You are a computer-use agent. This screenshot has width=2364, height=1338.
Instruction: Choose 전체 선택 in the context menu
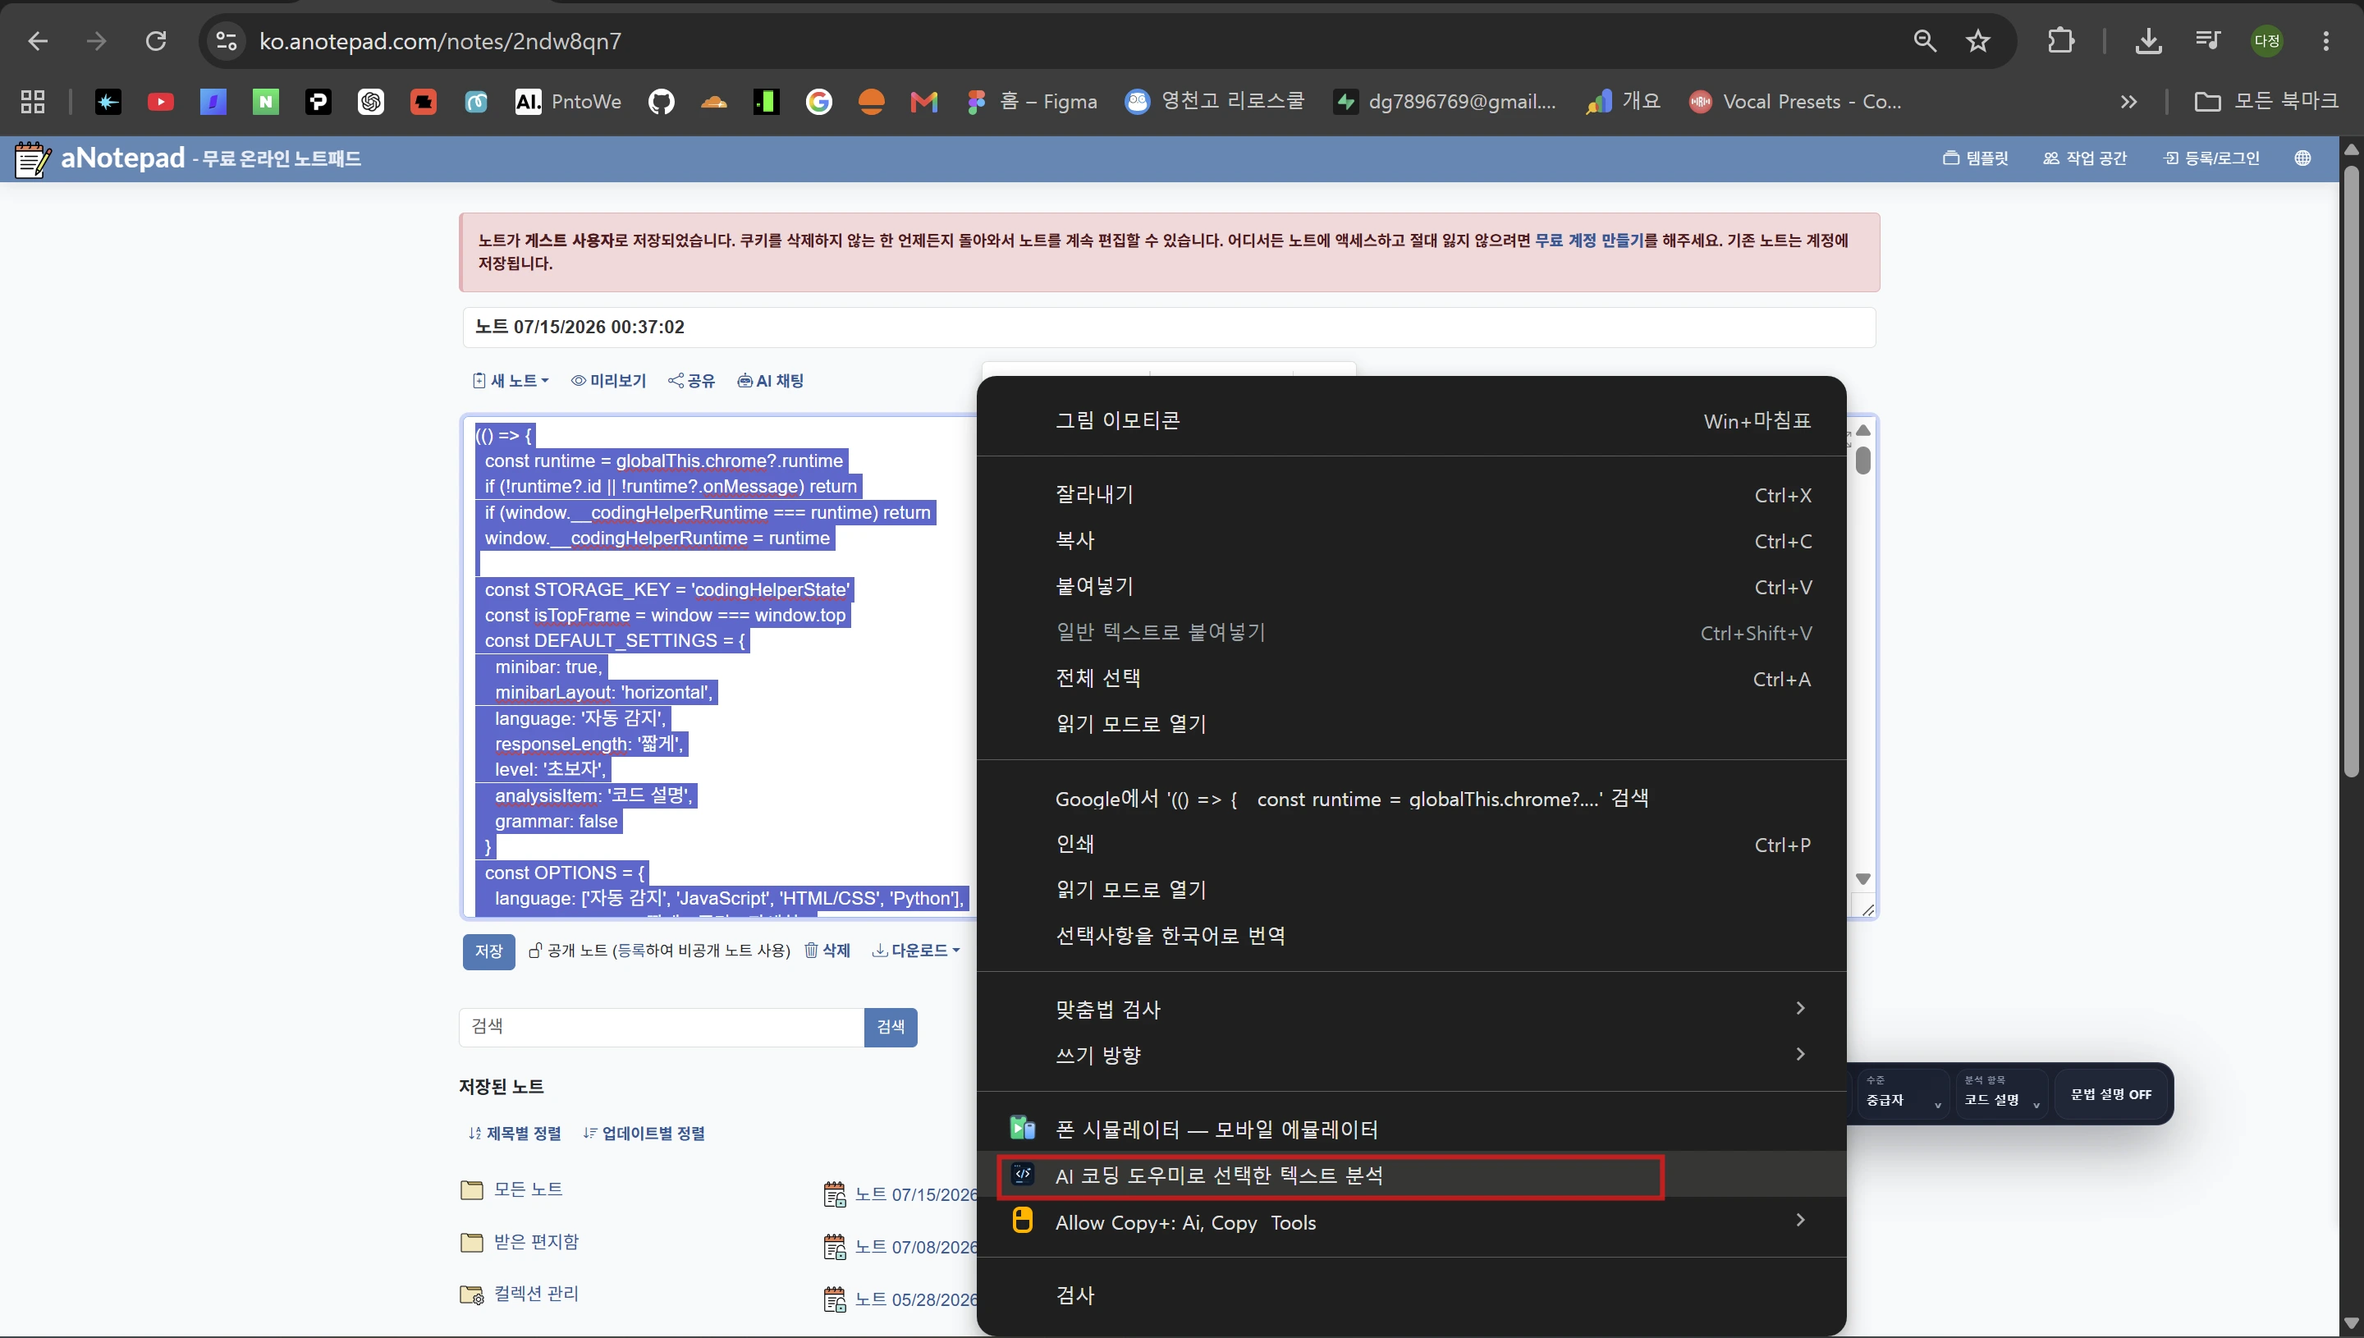[1411, 678]
